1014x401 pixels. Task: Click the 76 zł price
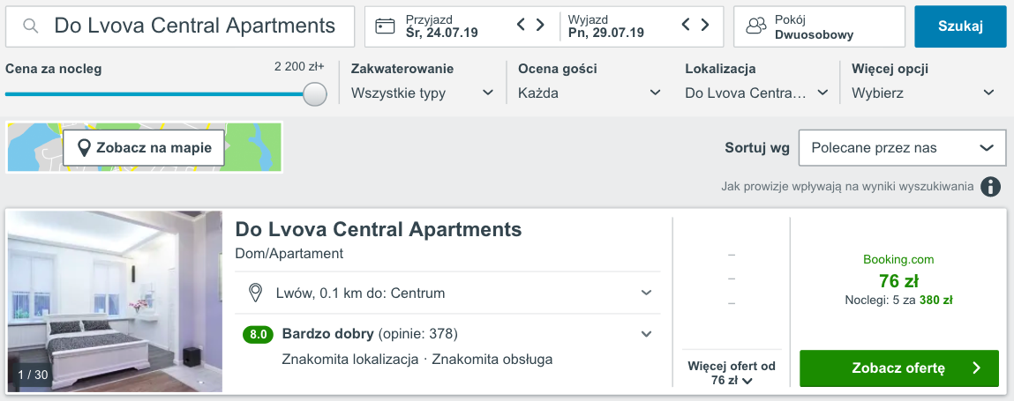pos(898,281)
